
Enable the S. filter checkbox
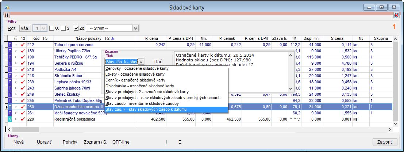[x=63, y=28]
